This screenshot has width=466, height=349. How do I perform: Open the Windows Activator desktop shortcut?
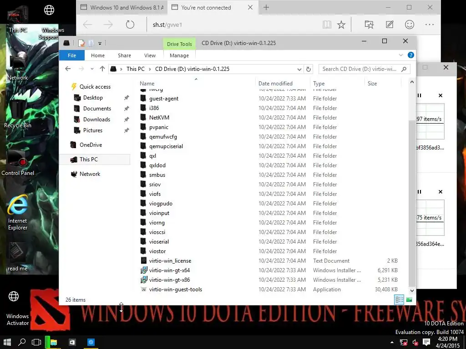[18, 308]
